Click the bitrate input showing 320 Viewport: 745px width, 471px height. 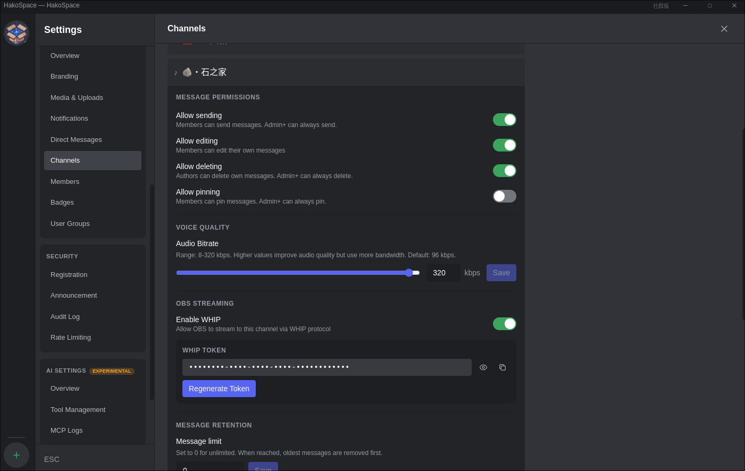coord(443,272)
